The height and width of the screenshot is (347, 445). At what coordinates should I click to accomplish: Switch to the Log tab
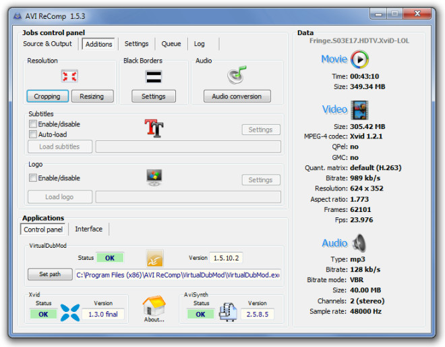[199, 44]
